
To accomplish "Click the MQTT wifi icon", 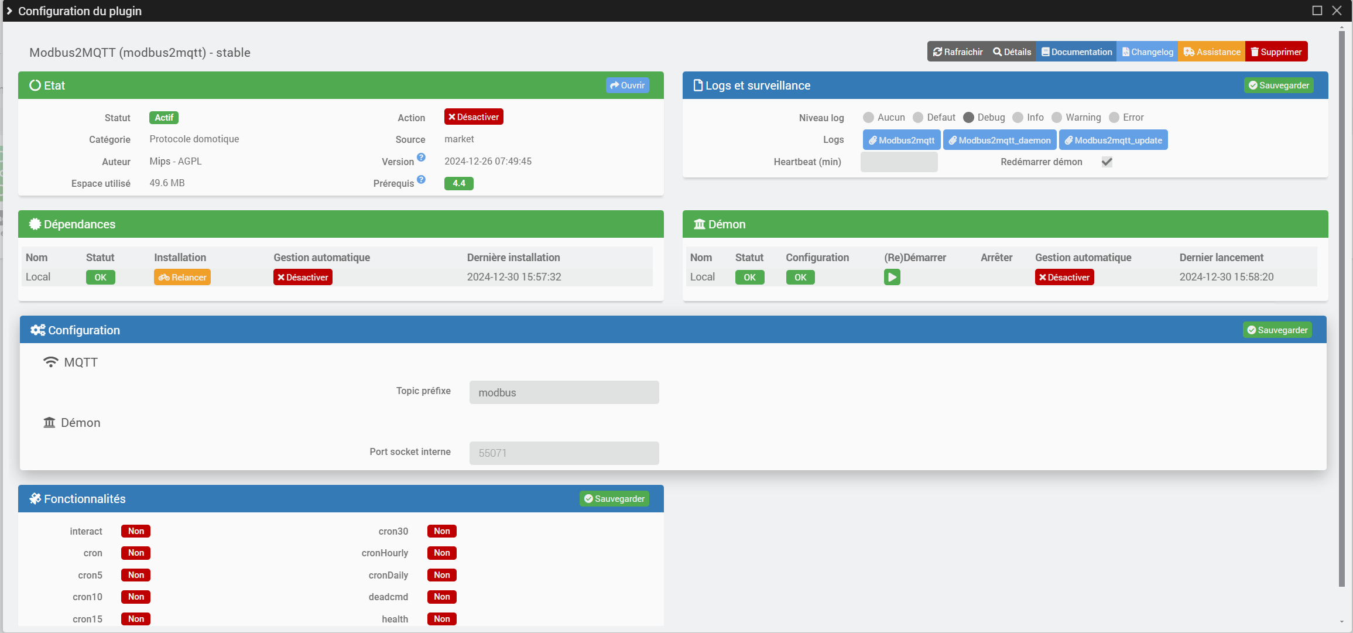I will coord(51,362).
